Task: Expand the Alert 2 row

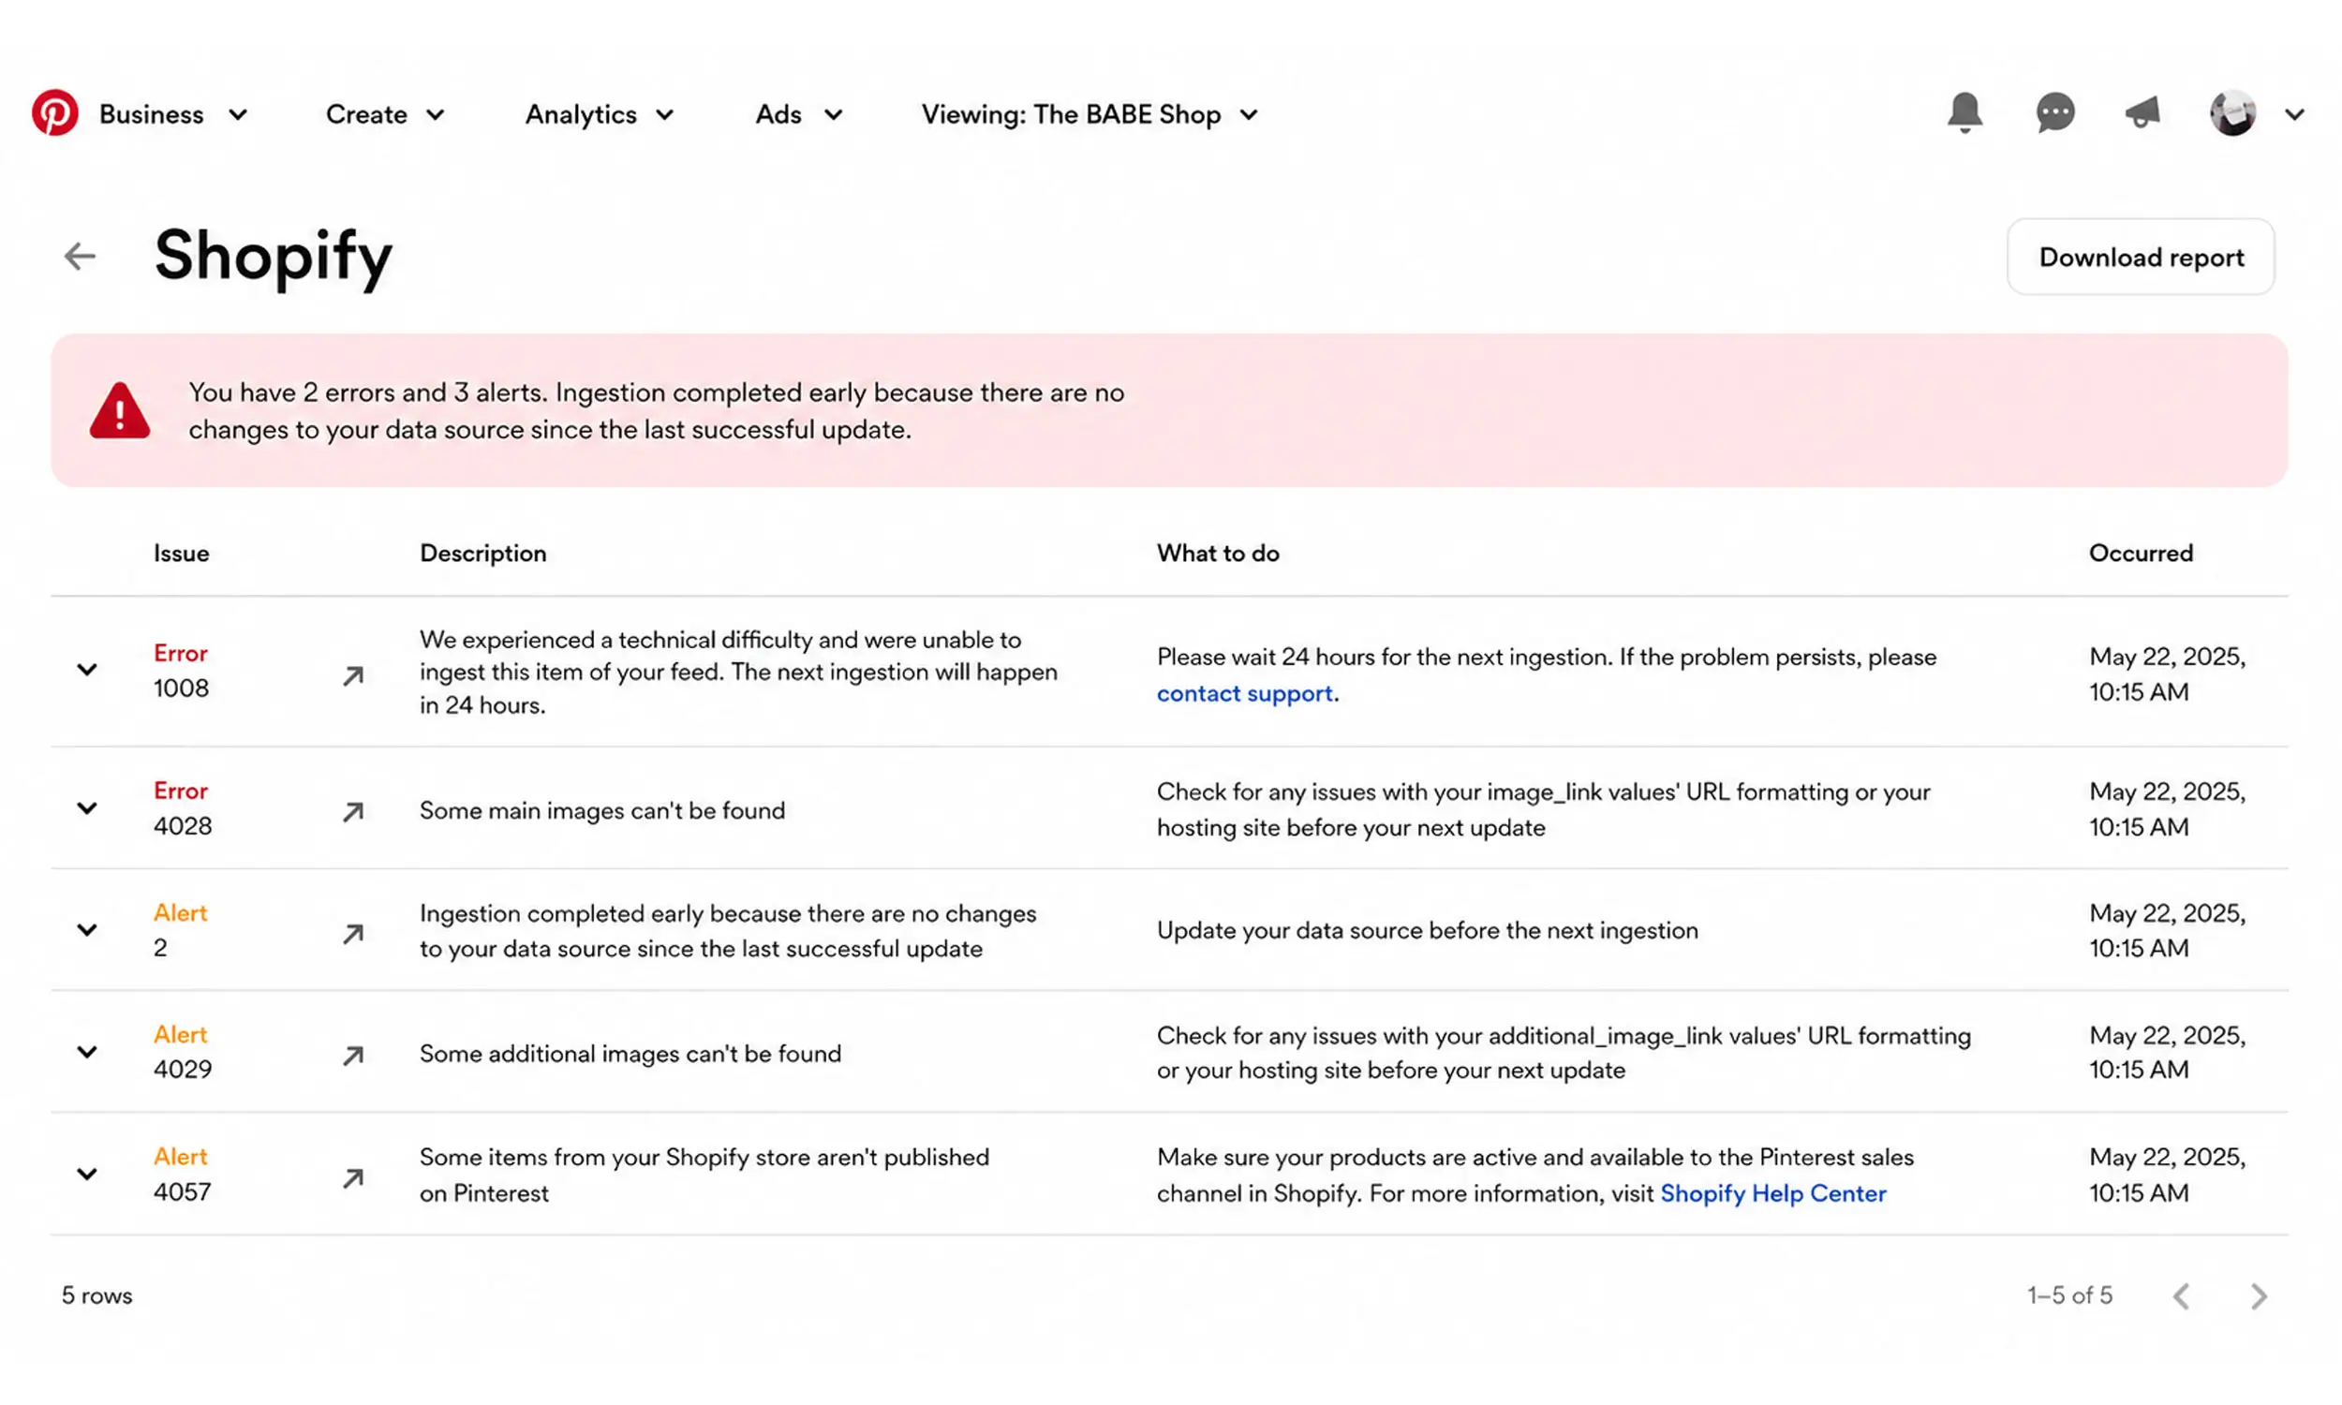Action: pos(87,931)
